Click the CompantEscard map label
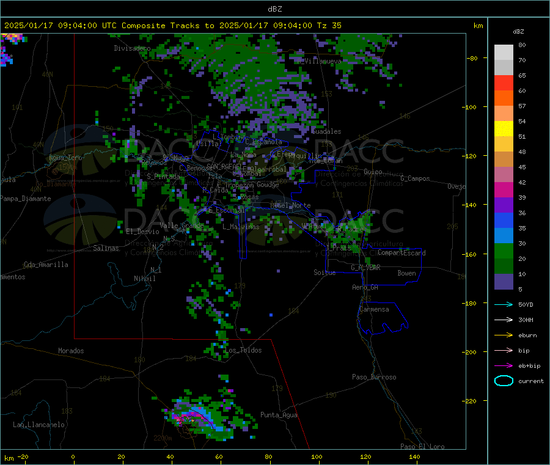The width and height of the screenshot is (550, 465). (402, 253)
